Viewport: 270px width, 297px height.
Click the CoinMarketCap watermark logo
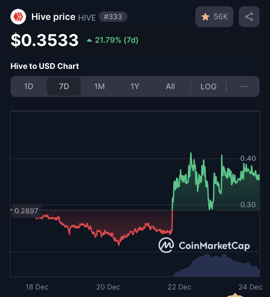[204, 245]
